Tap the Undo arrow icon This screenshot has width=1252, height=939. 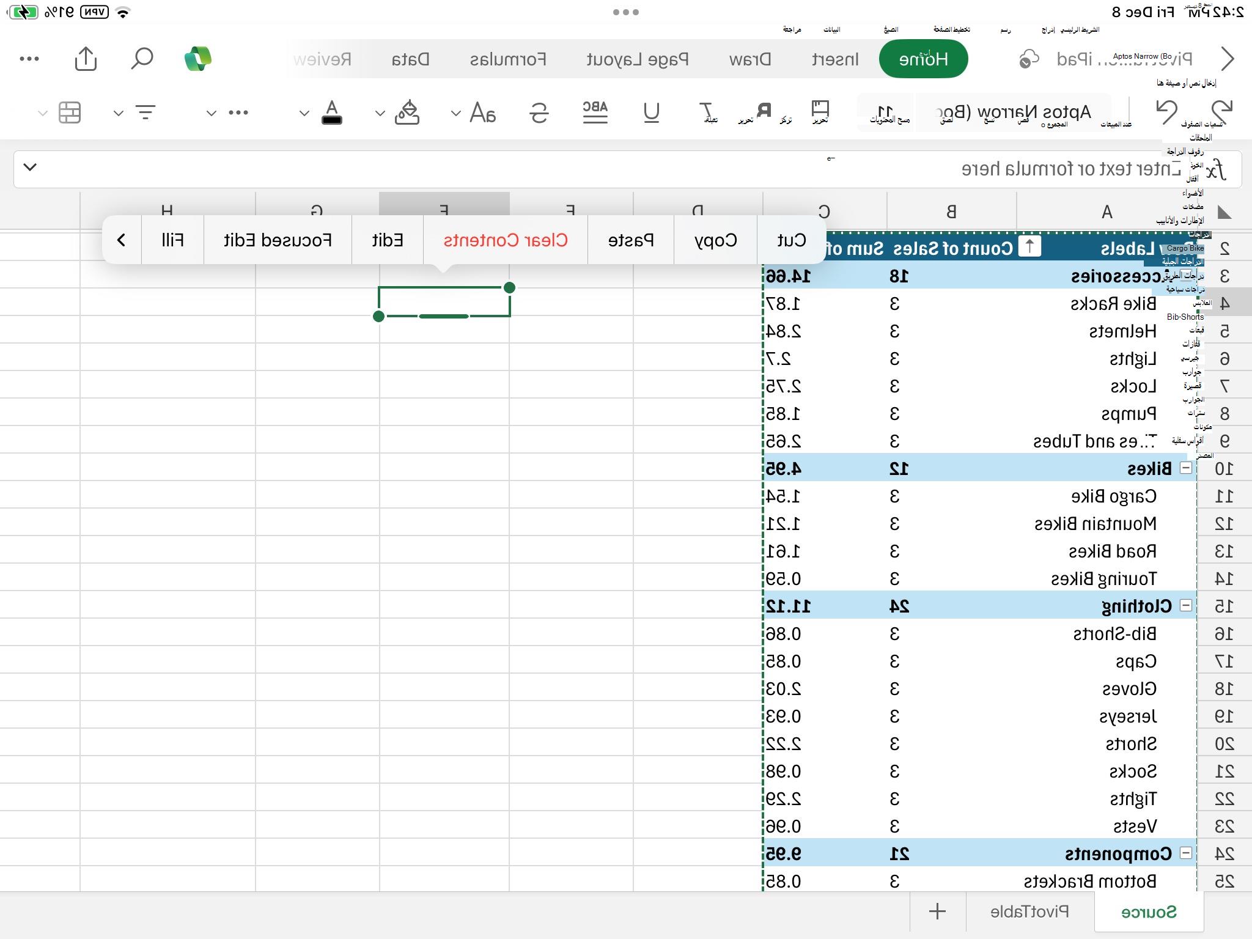coord(1221,112)
